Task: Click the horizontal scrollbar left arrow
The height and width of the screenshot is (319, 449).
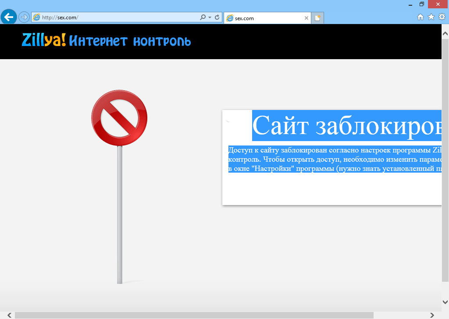Action: click(10, 315)
